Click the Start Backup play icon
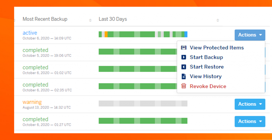Screen dimensions: 272x140 tap(184, 57)
